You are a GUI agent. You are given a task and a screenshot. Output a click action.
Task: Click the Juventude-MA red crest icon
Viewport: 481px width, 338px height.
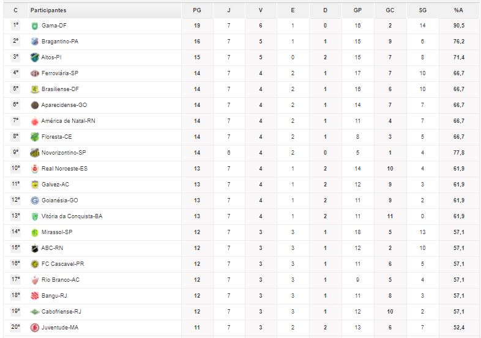click(x=35, y=328)
